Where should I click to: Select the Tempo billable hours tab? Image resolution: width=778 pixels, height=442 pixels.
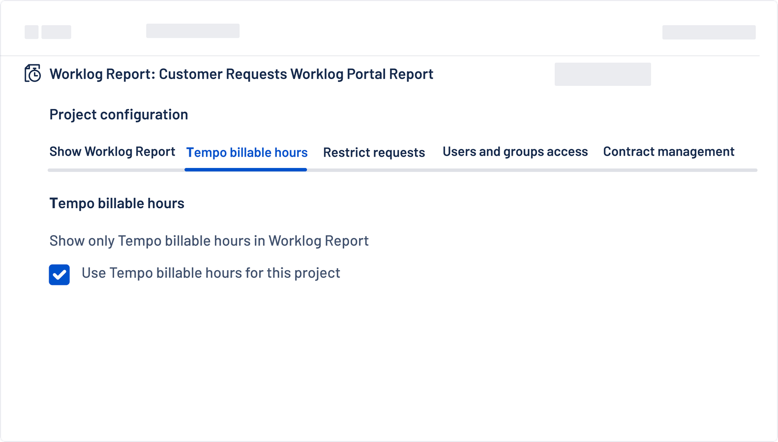pos(247,153)
